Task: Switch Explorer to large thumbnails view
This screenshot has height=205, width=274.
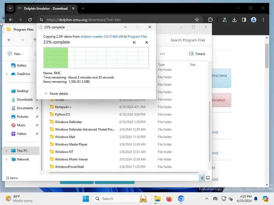Action: coord(208,178)
